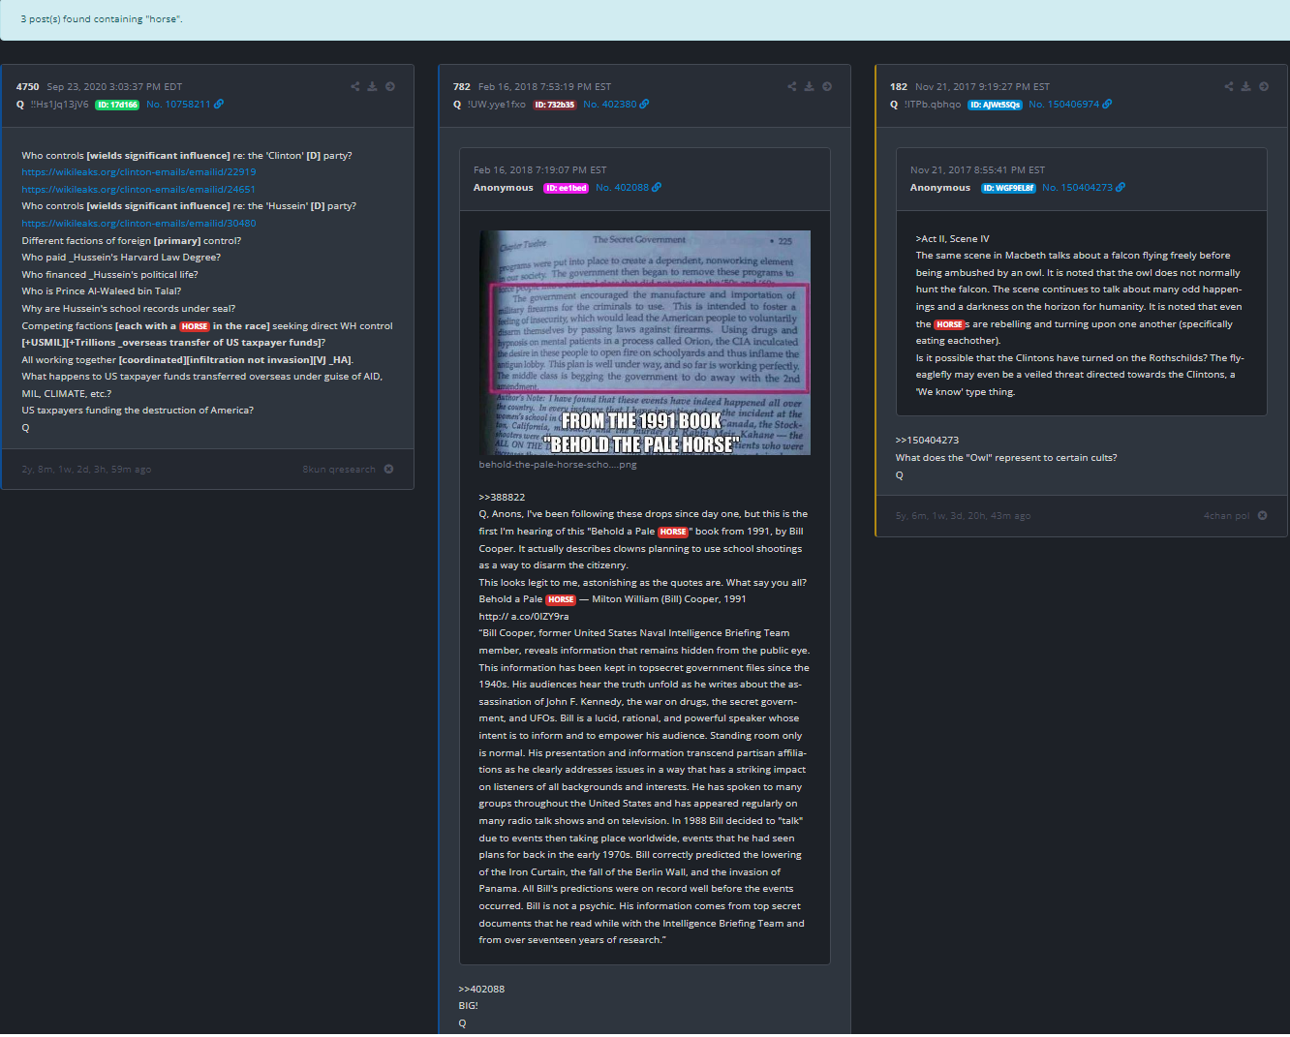Viewport: 1290px width, 1037px height.
Task: Click the red ID: 732b35 badge
Action: (555, 105)
